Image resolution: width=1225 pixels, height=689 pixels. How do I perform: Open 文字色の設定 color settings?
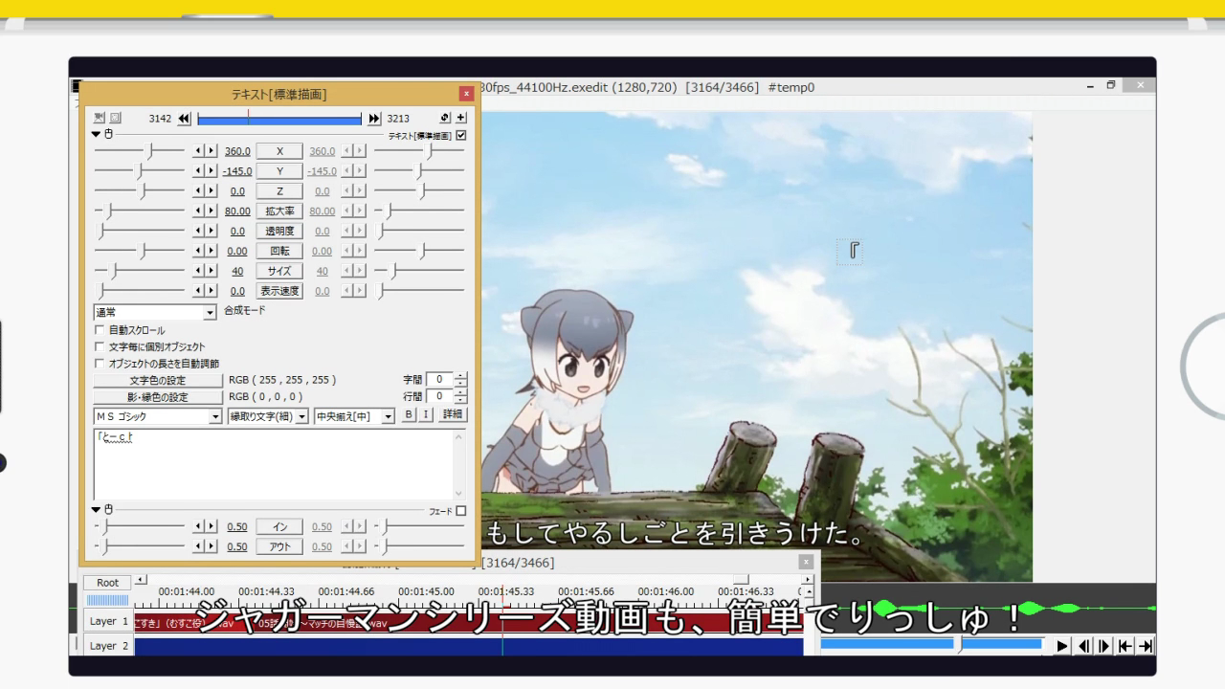pos(156,379)
